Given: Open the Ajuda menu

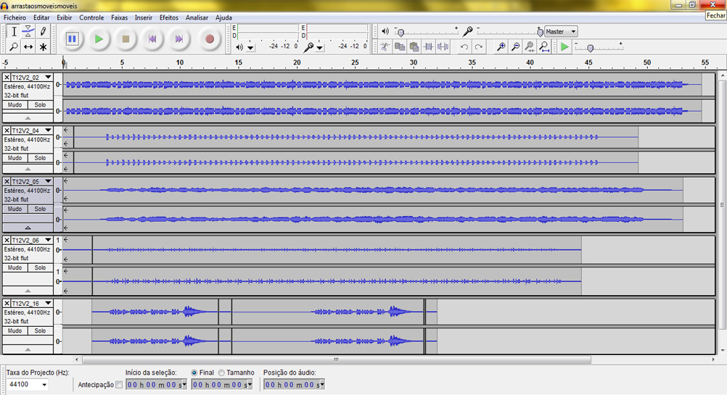Looking at the screenshot, I should 223,17.
